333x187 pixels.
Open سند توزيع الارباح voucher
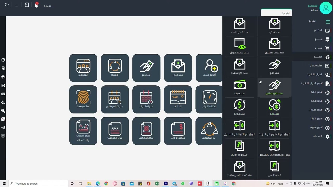click(240, 149)
